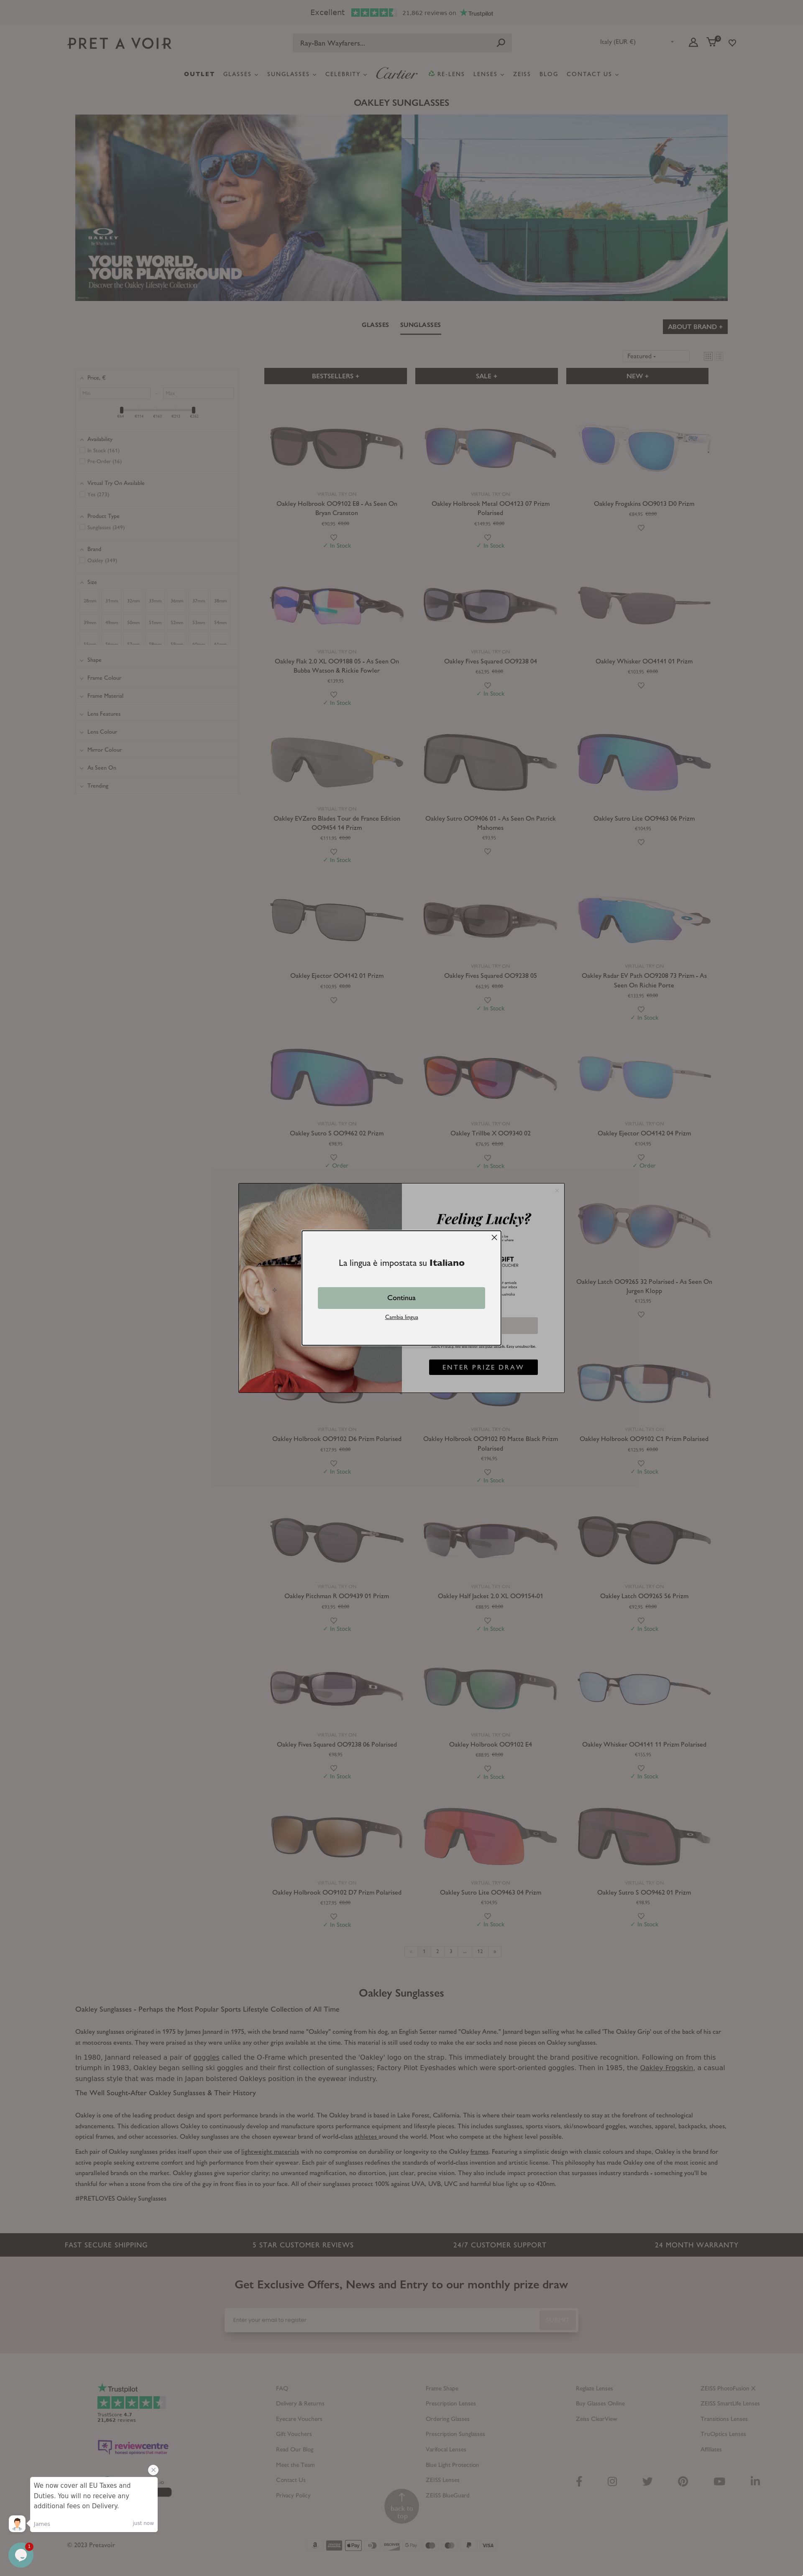Add Oakley Frogskins OO9013 D0 Prizm to wishlist
This screenshot has height=2576, width=803.
(641, 528)
